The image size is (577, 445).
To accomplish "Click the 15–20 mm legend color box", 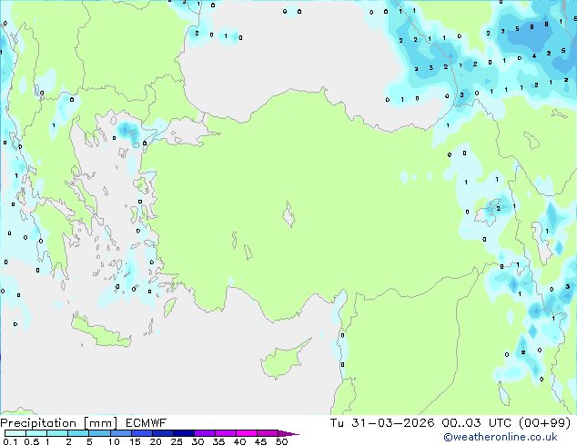I will pyautogui.click(x=142, y=433).
